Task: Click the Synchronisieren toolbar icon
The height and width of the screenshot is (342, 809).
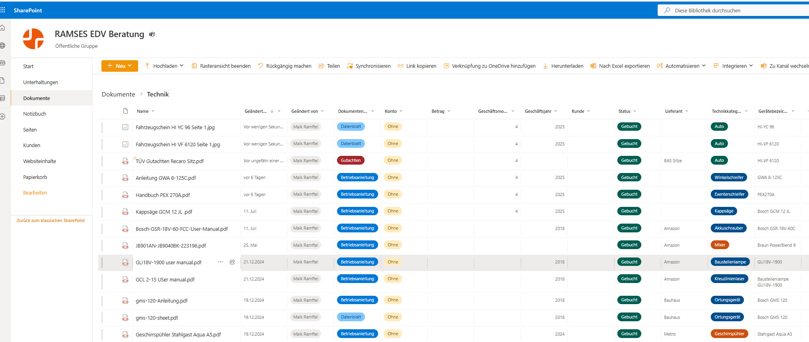Action: pos(350,66)
